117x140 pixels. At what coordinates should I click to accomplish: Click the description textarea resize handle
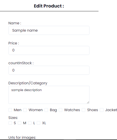click(x=88, y=102)
